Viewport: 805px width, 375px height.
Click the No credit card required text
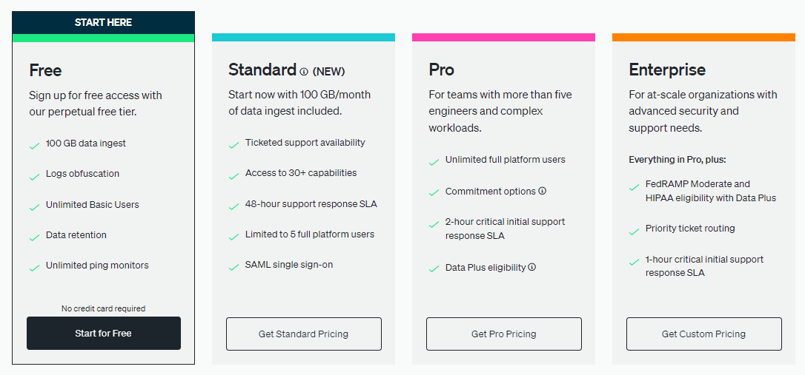point(103,308)
